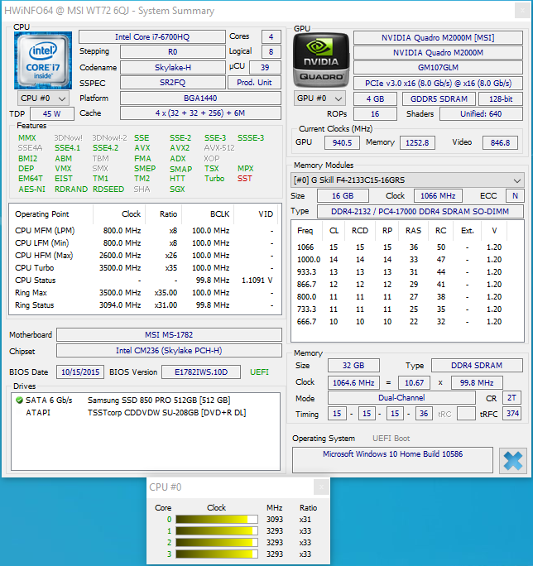The width and height of the screenshot is (533, 566).
Task: Click the Intel Core i7-6700HQ name field
Action: (x=152, y=36)
